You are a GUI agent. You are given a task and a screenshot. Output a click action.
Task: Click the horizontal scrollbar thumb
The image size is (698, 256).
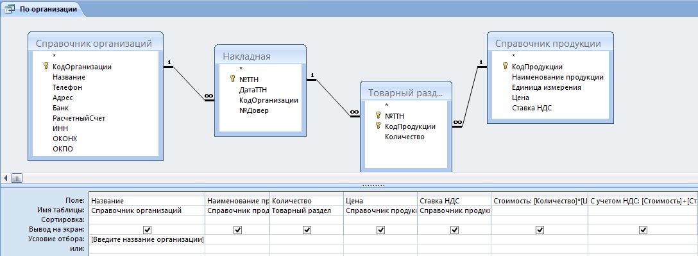[16, 178]
